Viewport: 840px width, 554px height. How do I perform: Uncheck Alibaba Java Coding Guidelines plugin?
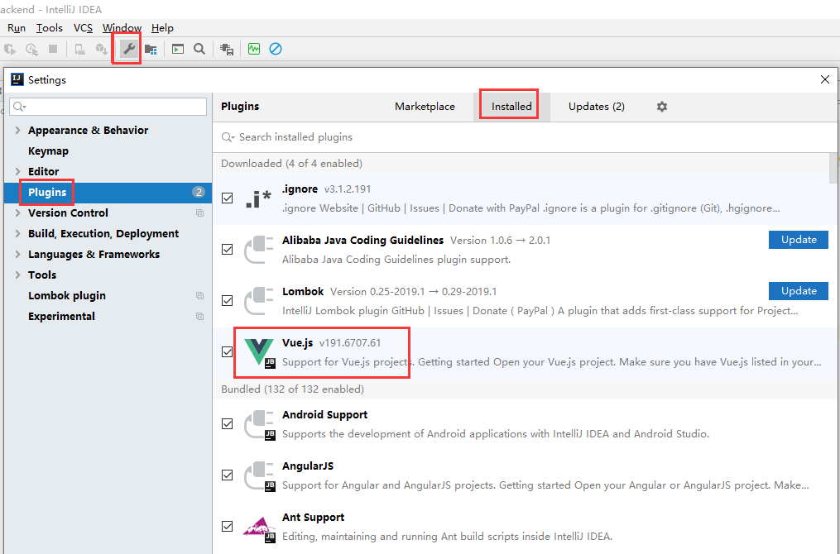point(227,250)
